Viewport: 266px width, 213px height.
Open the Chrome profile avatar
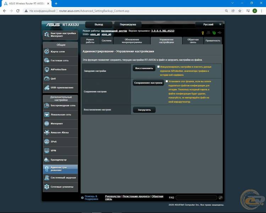point(255,11)
